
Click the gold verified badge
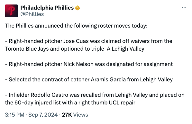[x=78, y=8]
